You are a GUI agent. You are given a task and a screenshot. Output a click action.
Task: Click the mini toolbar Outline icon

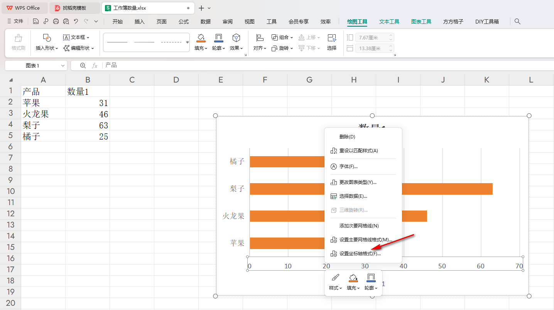(371, 278)
